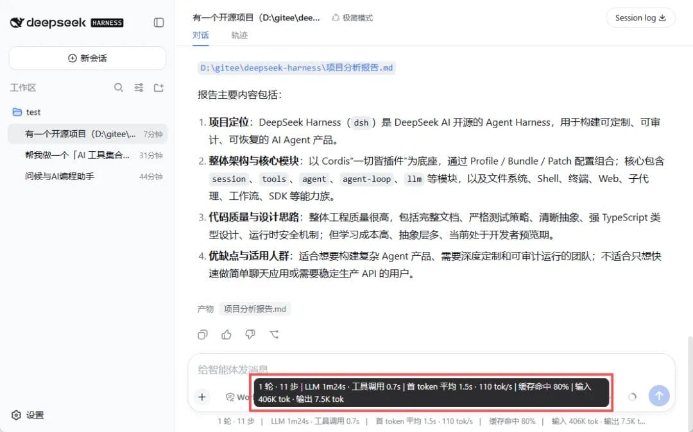693x432 pixels.
Task: Start a new chat with 新会话
Action: tap(87, 58)
